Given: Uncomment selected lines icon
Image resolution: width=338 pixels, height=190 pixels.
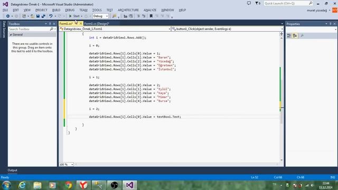Looking at the screenshot, I should pyautogui.click(x=144, y=16).
